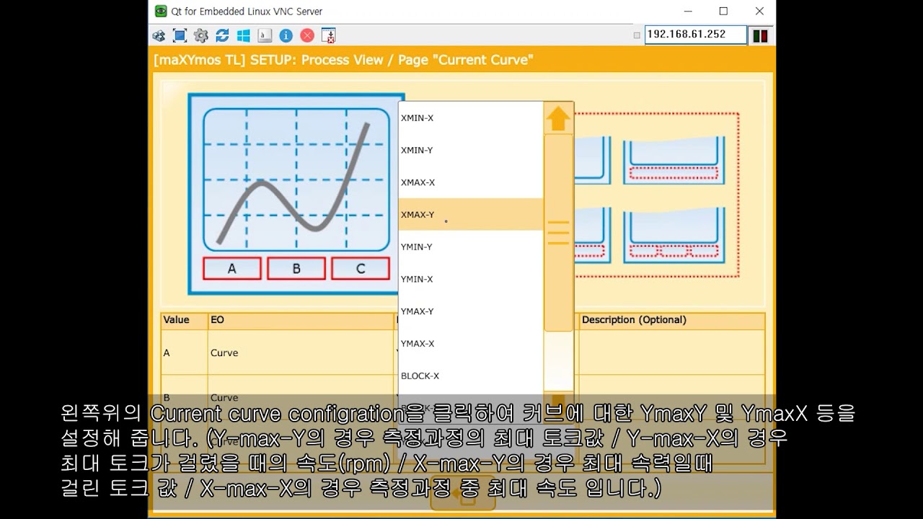Open VNC connection options cubes icon
The width and height of the screenshot is (923, 519).
159,35
